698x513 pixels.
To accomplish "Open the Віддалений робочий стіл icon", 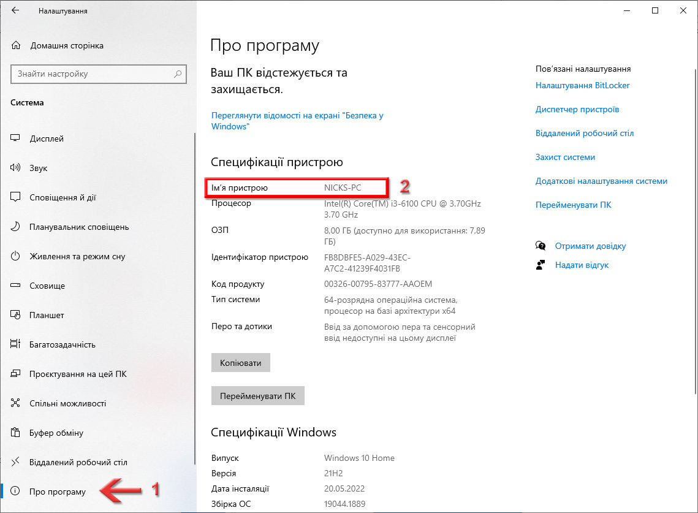I will [x=15, y=462].
